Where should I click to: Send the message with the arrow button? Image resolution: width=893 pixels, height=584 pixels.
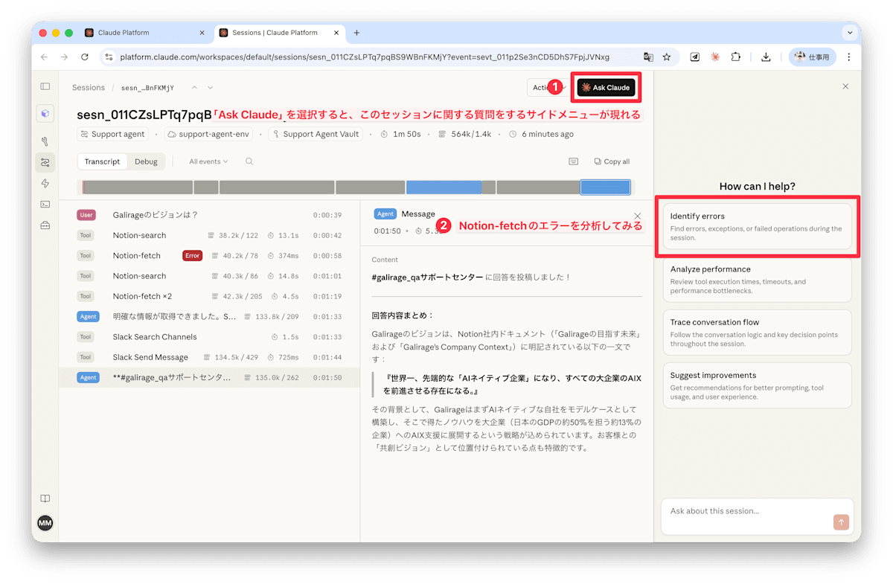click(841, 522)
